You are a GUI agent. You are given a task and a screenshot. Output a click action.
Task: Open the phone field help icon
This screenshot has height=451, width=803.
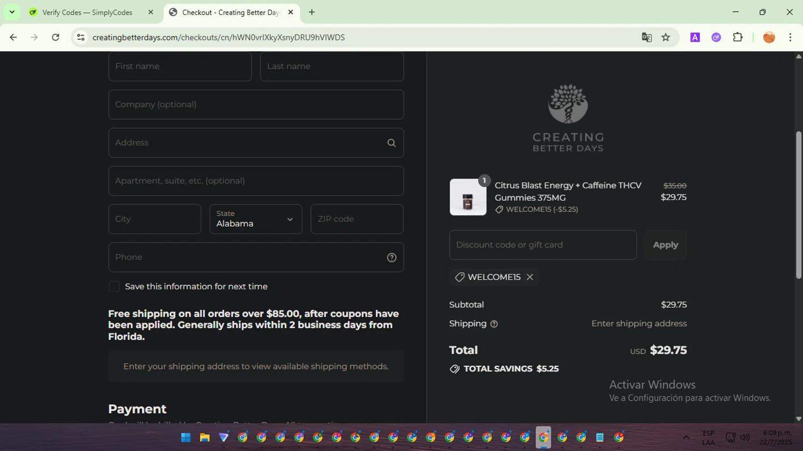coord(392,257)
